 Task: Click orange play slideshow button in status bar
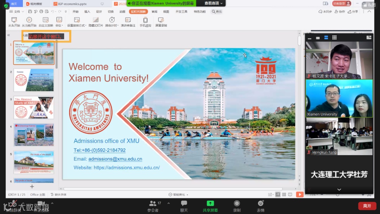click(x=300, y=194)
